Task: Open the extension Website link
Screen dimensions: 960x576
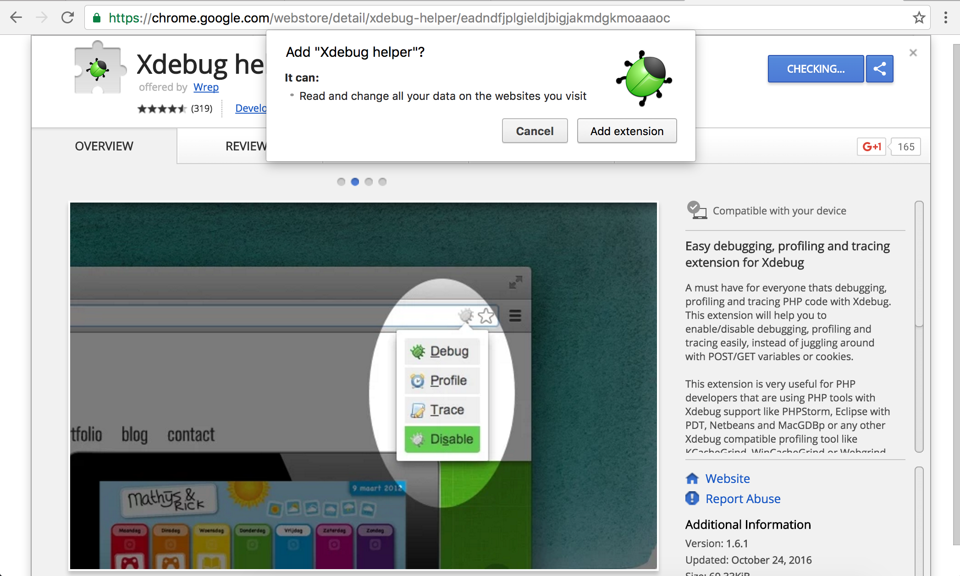Action: (728, 478)
